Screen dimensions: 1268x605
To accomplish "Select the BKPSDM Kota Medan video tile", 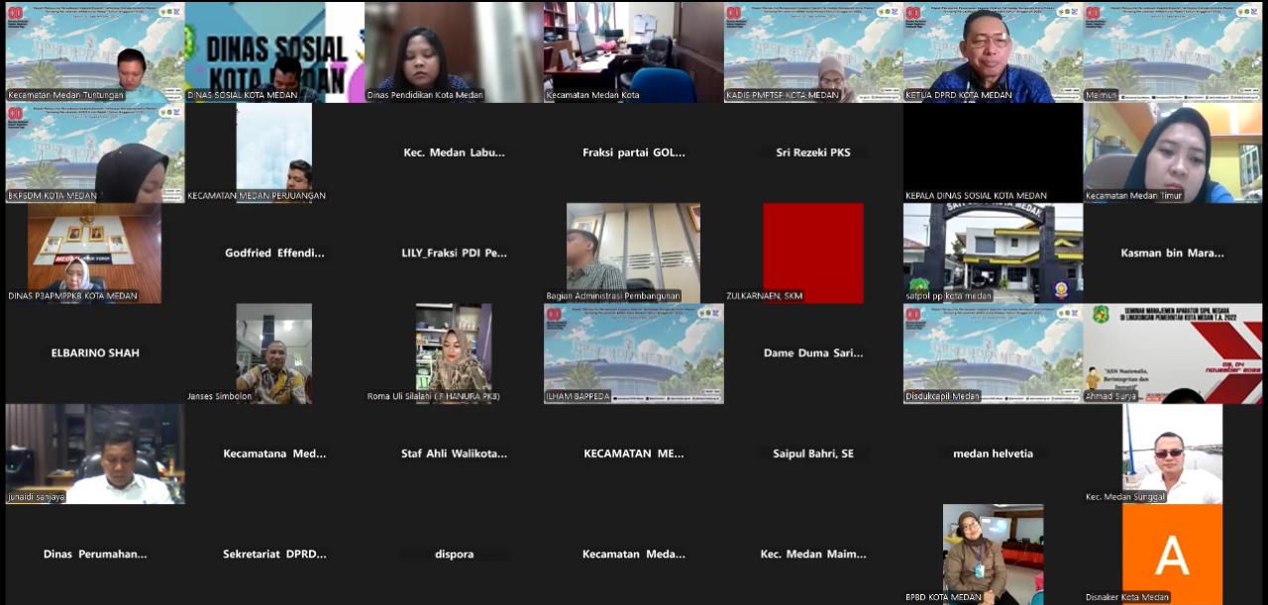I will (95, 152).
